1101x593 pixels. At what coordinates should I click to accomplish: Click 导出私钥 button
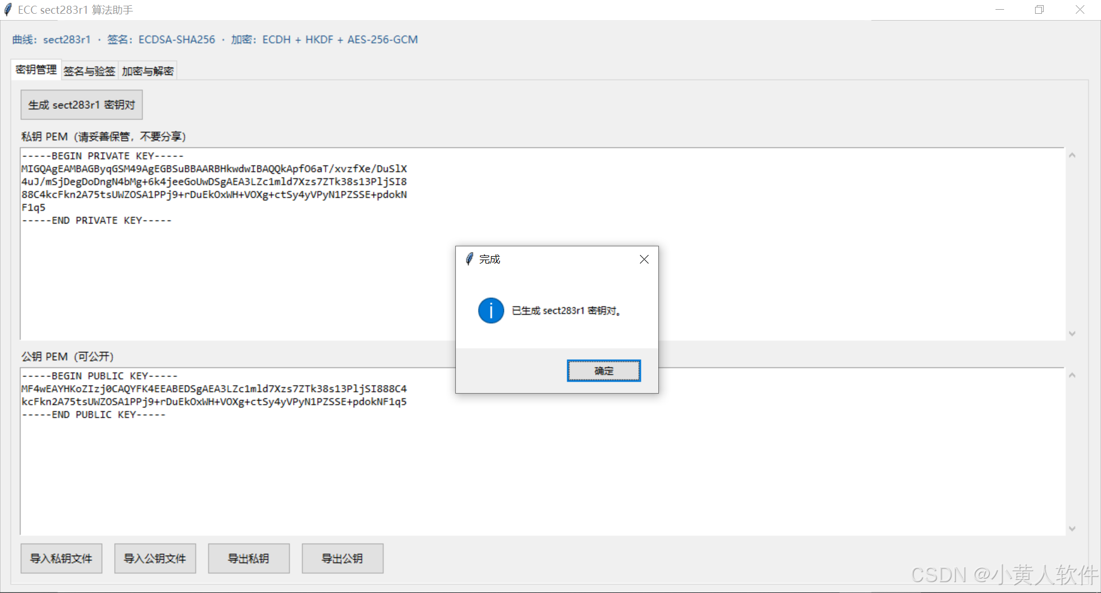point(248,558)
